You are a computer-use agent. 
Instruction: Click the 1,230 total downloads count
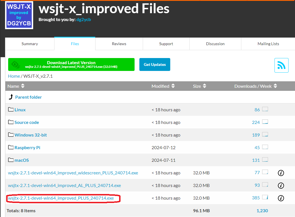(262, 211)
